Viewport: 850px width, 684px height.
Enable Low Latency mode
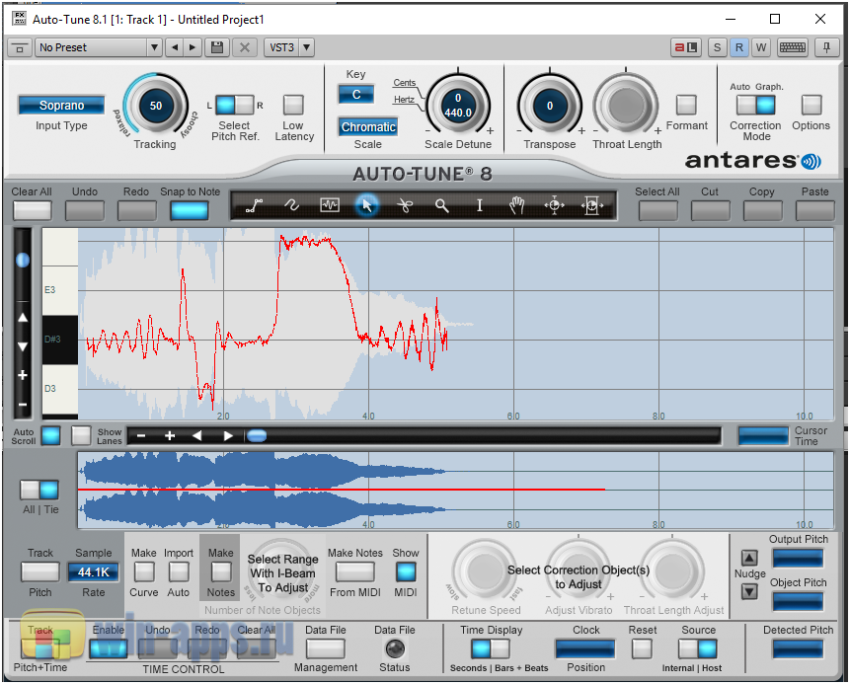coord(293,106)
